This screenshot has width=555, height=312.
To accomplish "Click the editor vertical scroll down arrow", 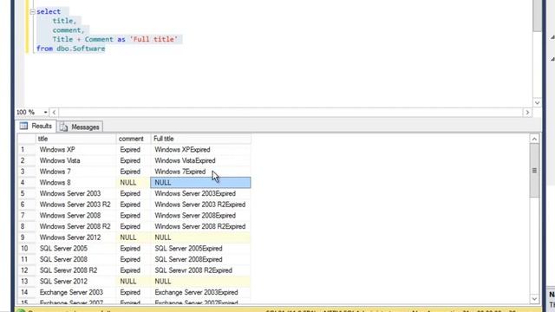I will point(537,102).
